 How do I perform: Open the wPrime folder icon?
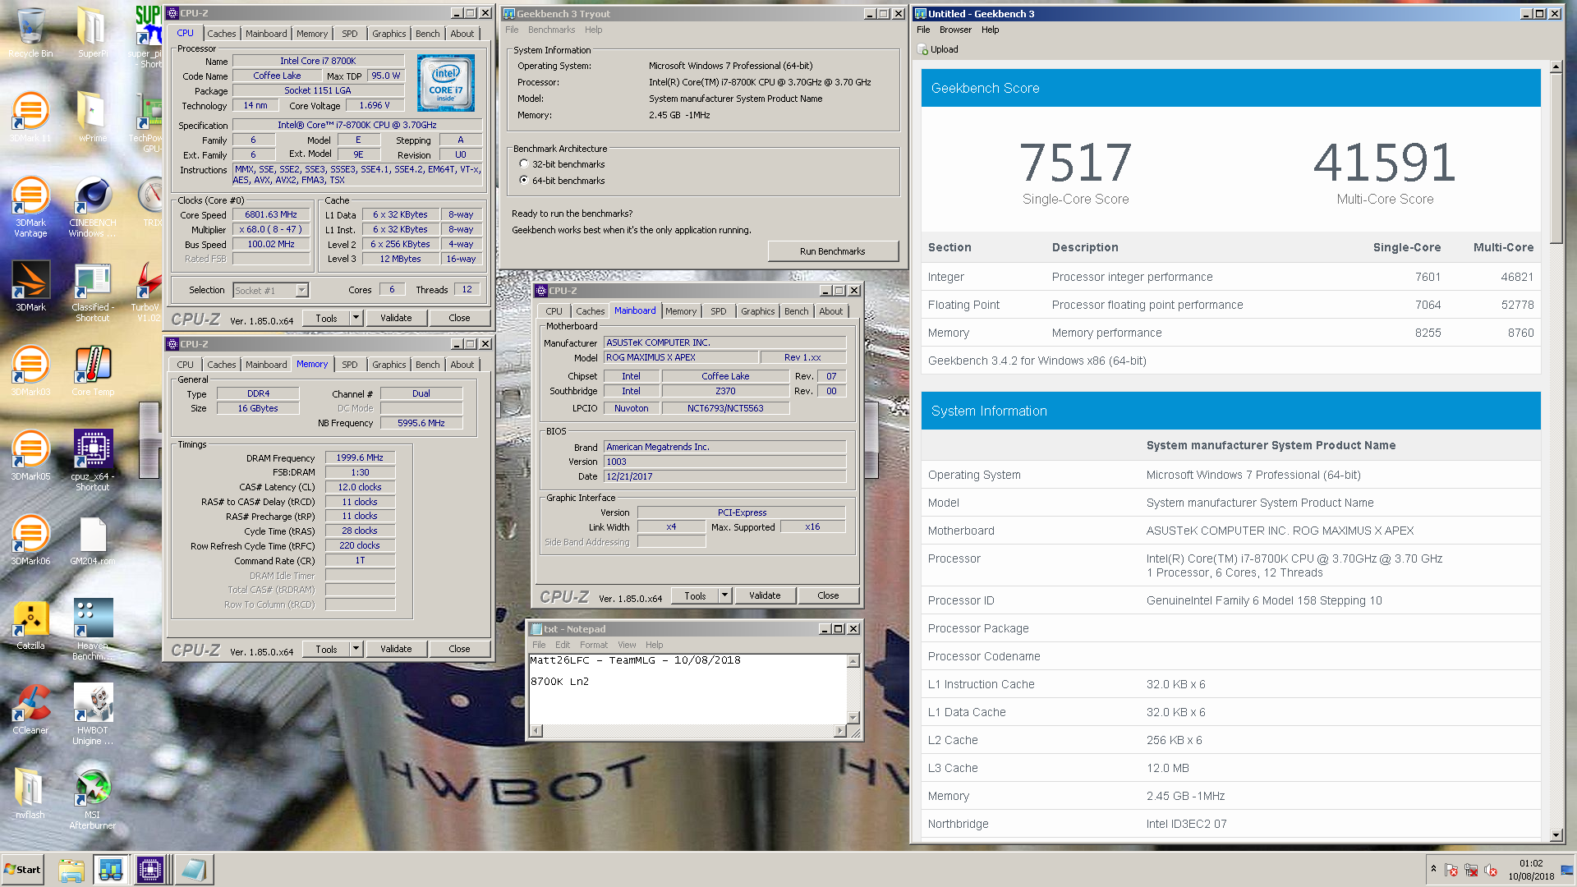(92, 117)
